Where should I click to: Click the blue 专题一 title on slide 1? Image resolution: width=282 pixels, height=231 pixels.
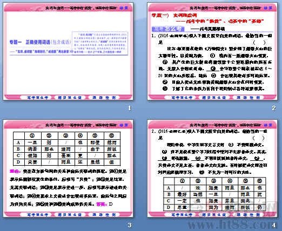[16, 42]
